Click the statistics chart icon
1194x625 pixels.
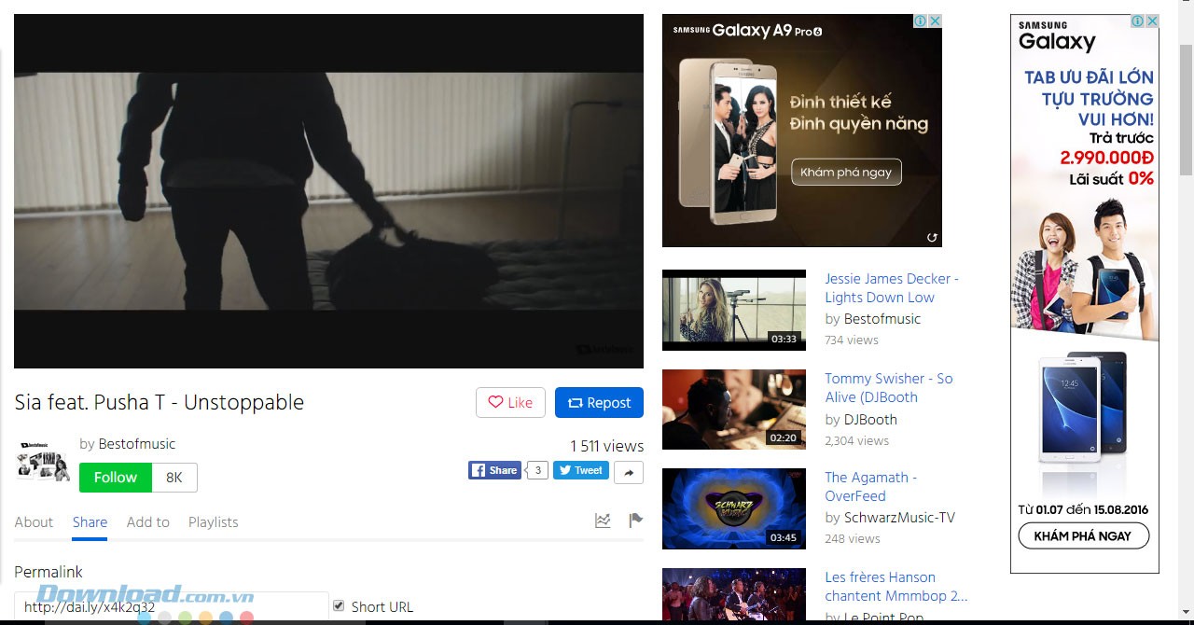(x=603, y=521)
